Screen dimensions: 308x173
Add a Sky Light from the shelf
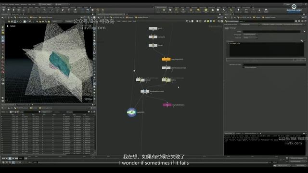(213, 10)
